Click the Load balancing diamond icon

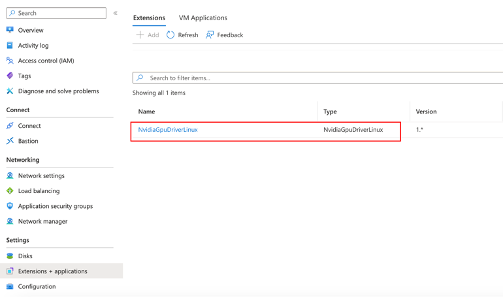click(x=10, y=191)
